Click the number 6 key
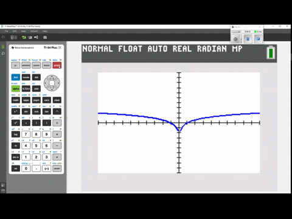This screenshot has width=292, height=219. coord(47,145)
